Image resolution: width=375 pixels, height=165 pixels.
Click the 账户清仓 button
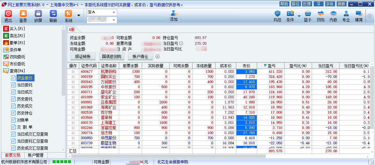tap(140, 56)
